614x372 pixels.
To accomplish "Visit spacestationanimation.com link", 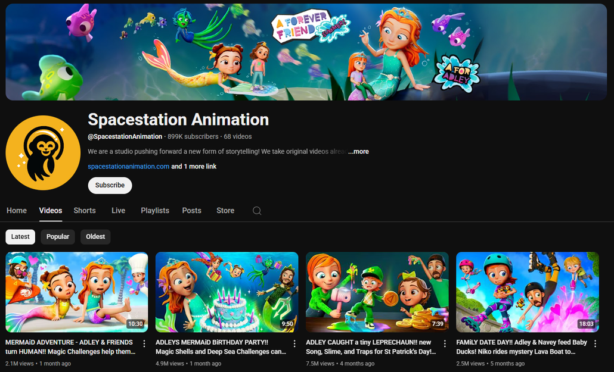I will [x=128, y=166].
